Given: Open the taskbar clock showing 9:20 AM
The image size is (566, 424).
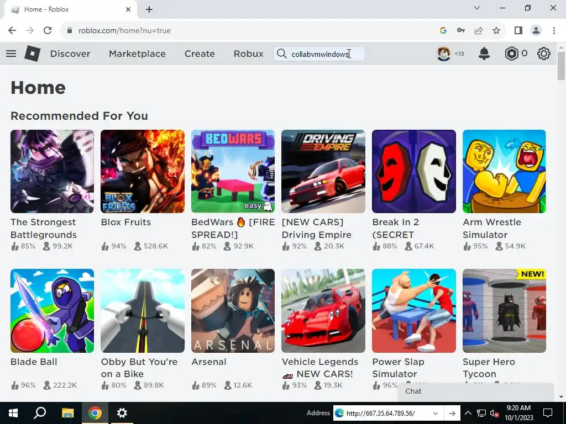Looking at the screenshot, I should 518,413.
